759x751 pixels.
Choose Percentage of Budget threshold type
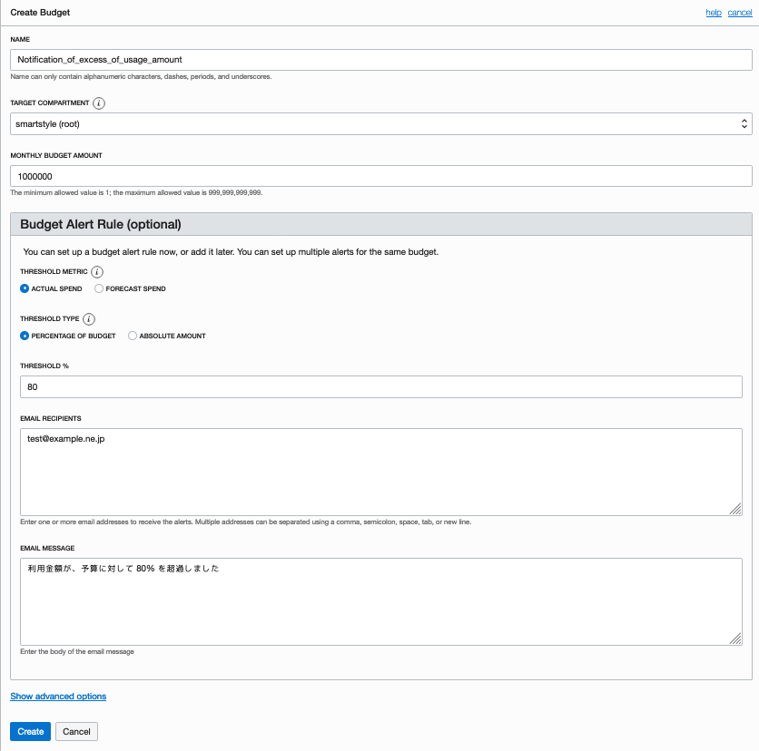(x=25, y=336)
